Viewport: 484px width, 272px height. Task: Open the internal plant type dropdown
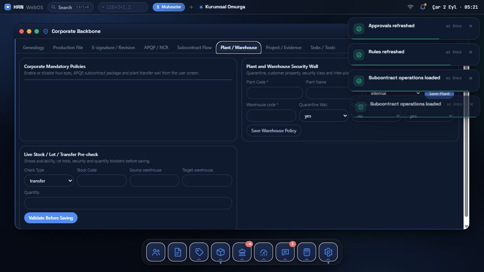coord(394,93)
